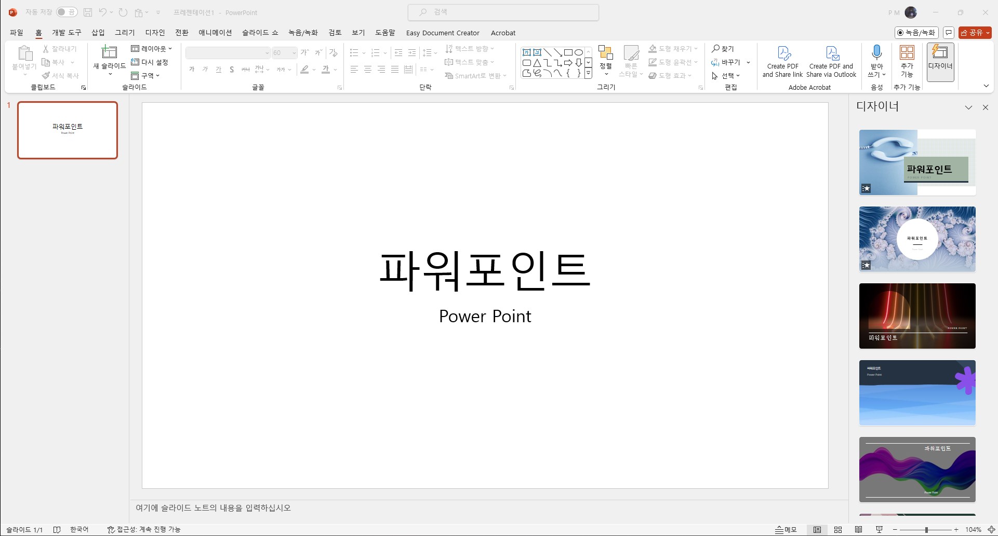Click the Decrease Font Size icon
Image resolution: width=998 pixels, height=536 pixels.
318,52
